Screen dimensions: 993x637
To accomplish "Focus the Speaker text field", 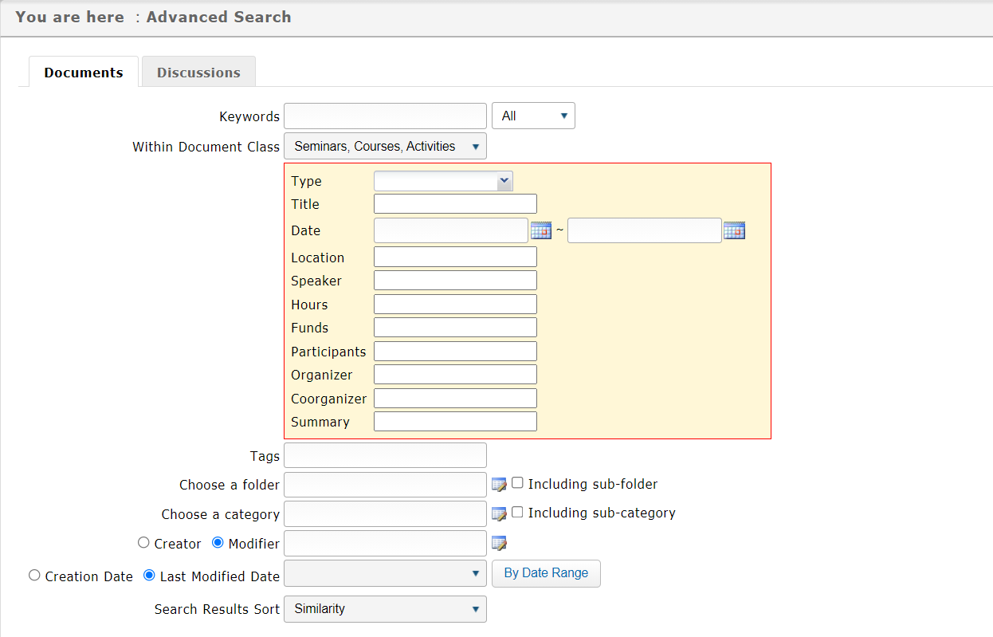I will [x=455, y=281].
